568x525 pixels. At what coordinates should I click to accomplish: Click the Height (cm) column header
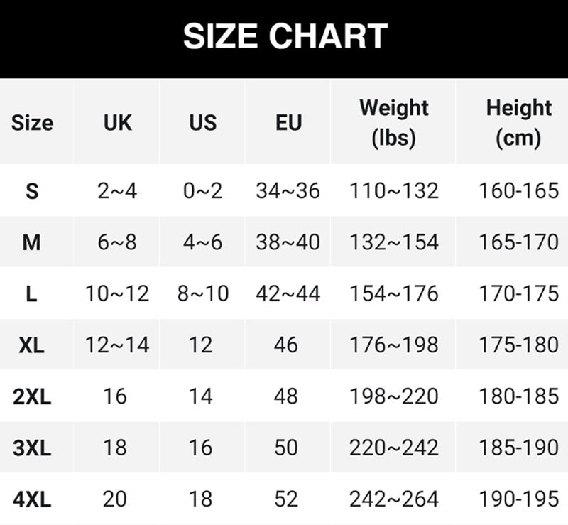click(x=518, y=122)
